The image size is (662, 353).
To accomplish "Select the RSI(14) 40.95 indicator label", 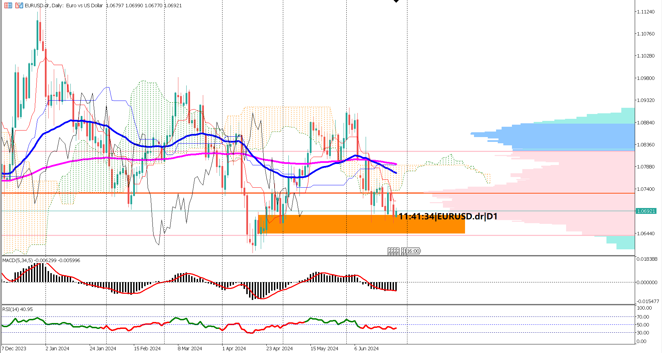I will [x=17, y=309].
